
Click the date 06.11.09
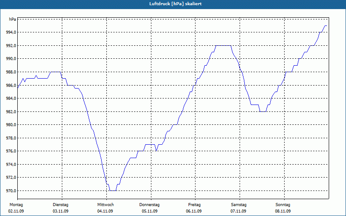point(194,211)
